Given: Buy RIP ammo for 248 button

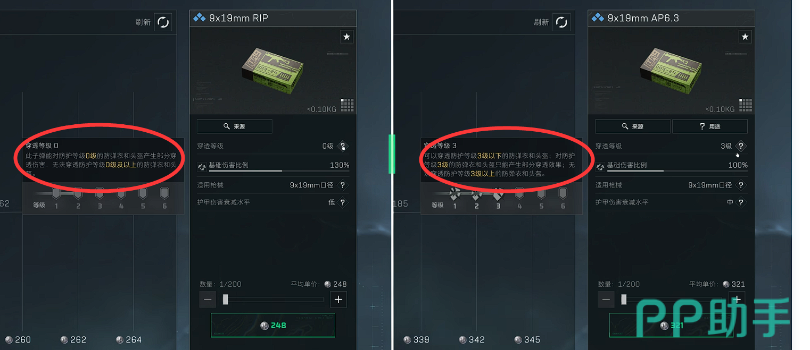Looking at the screenshot, I should point(273,325).
